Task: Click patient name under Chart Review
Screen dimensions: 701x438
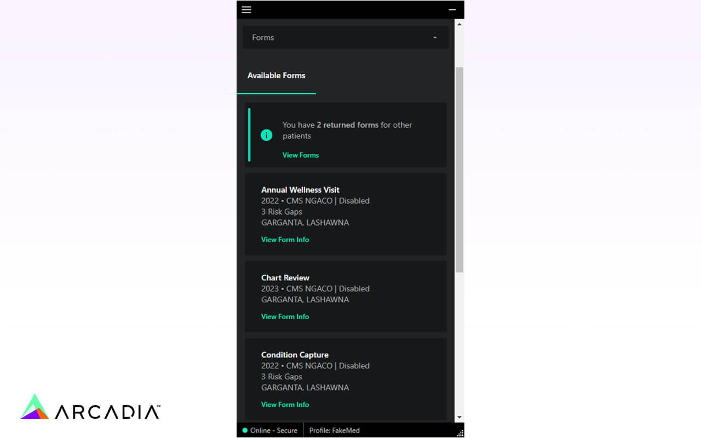Action: pos(305,299)
